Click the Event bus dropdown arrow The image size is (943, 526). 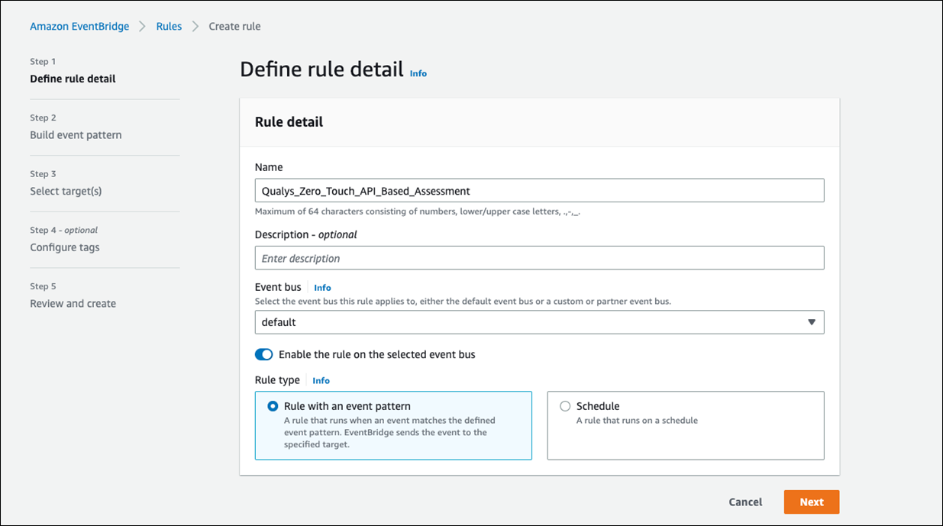[812, 322]
